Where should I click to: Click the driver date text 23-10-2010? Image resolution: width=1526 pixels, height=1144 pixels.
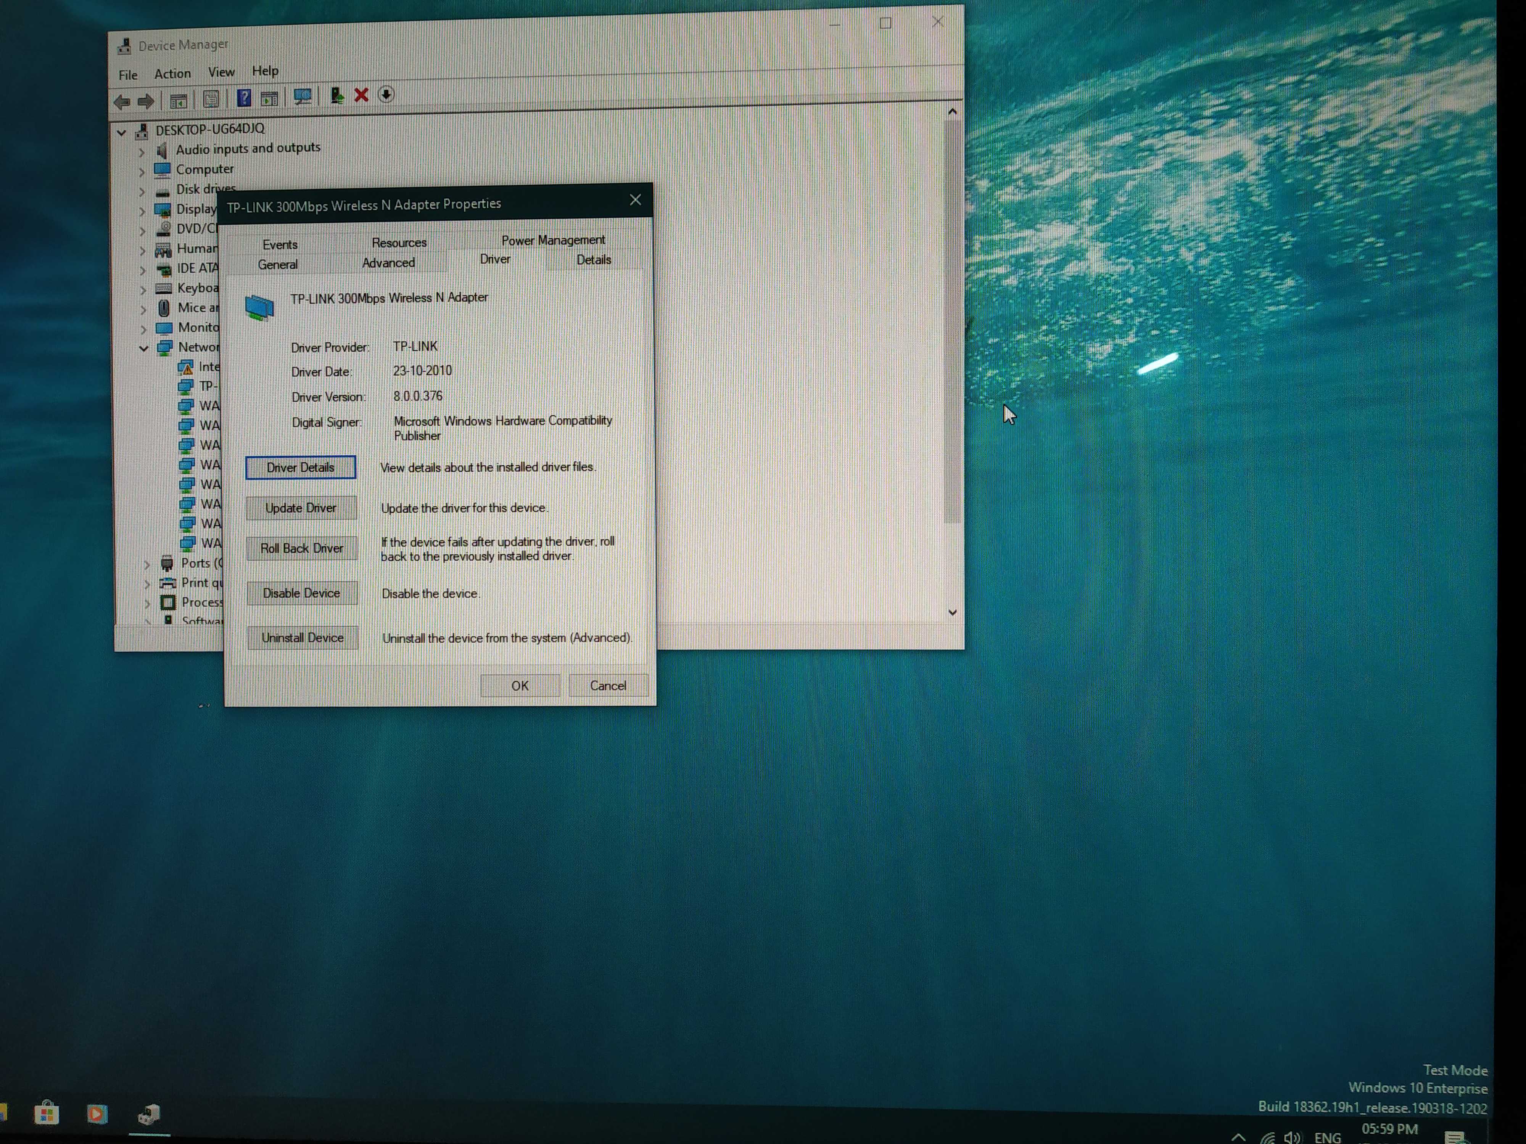click(422, 371)
